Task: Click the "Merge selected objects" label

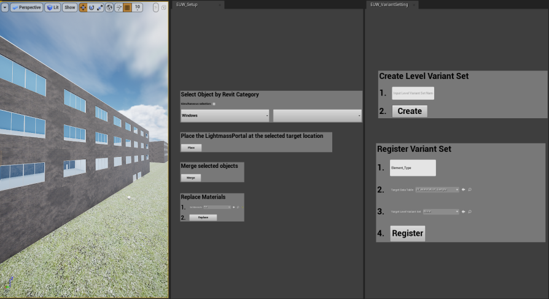Action: click(x=209, y=166)
